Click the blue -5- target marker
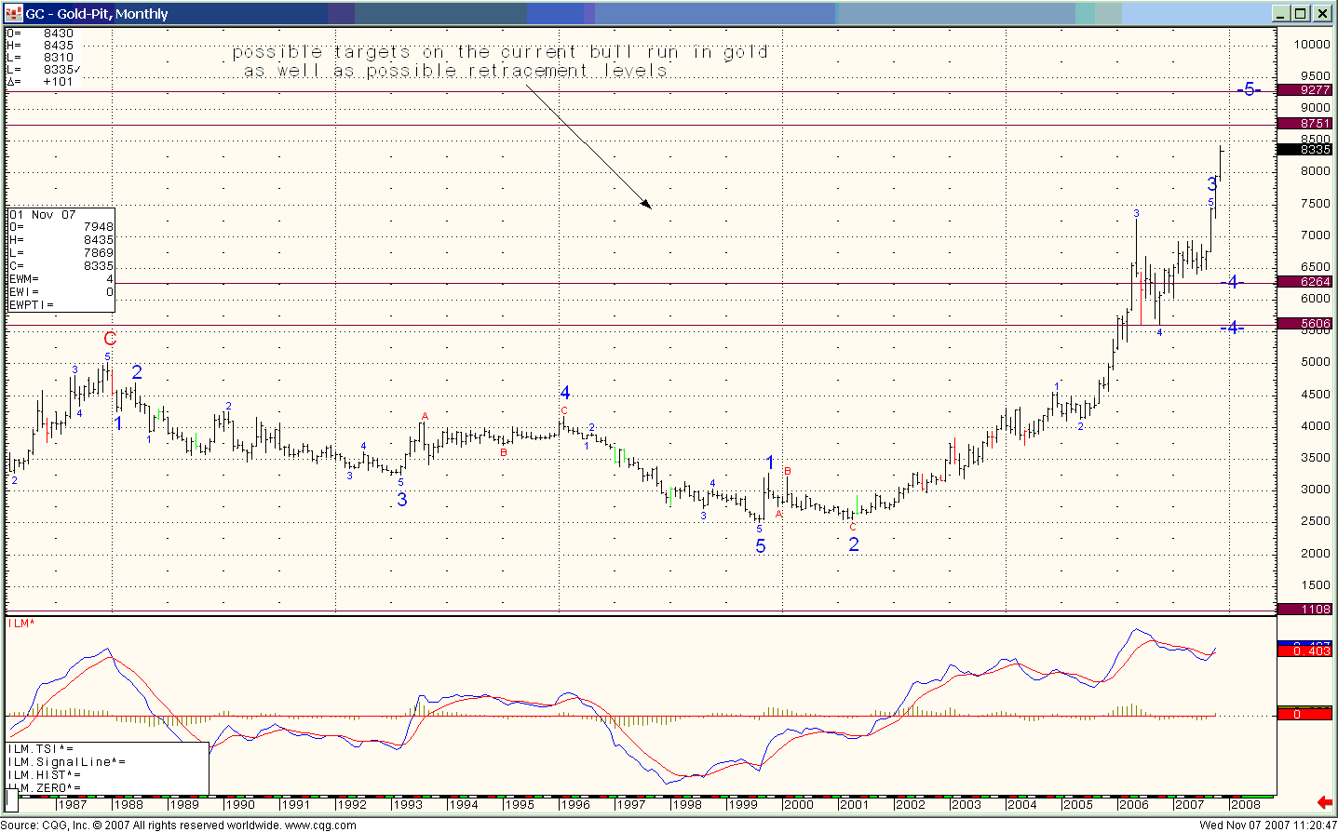Screen dimensions: 1338x832 pos(1249,90)
